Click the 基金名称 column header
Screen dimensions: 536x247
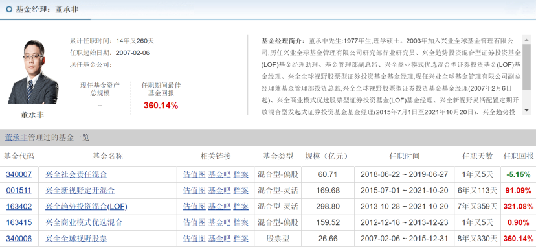[107, 156]
